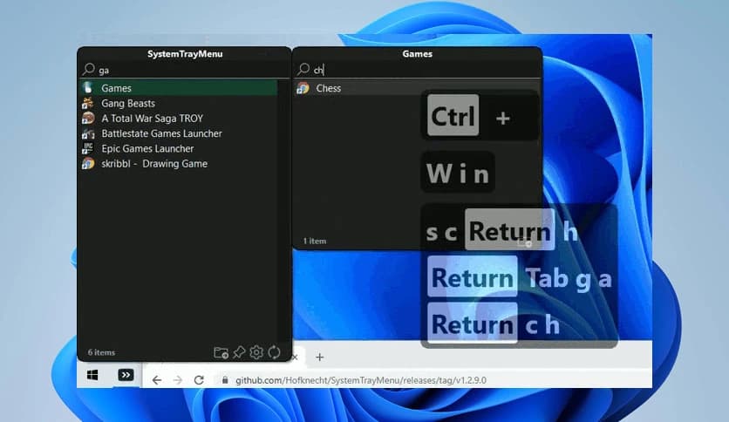The image size is (729, 422).
Task: Open the Games folder entry
Action: (x=179, y=88)
